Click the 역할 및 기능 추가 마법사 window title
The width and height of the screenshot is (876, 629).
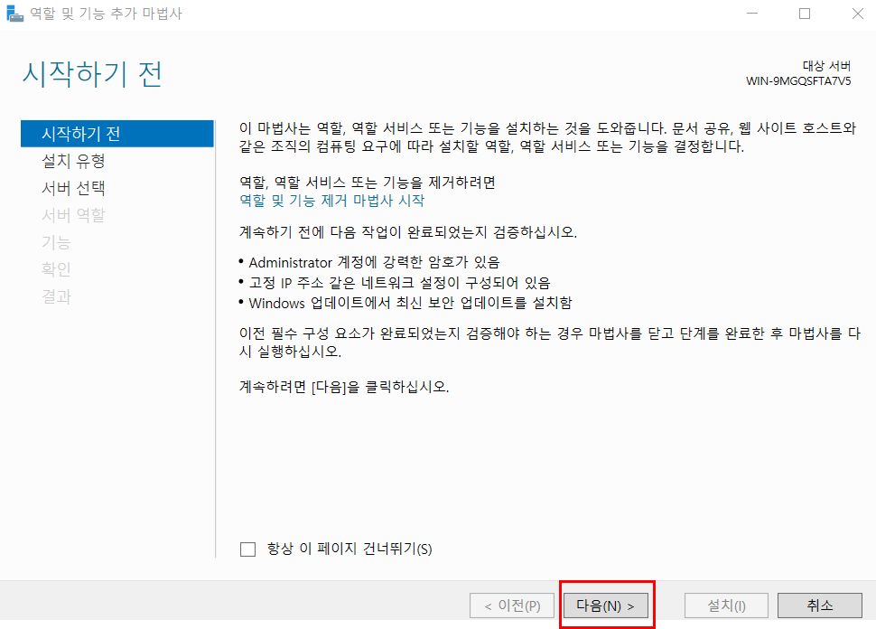point(107,14)
